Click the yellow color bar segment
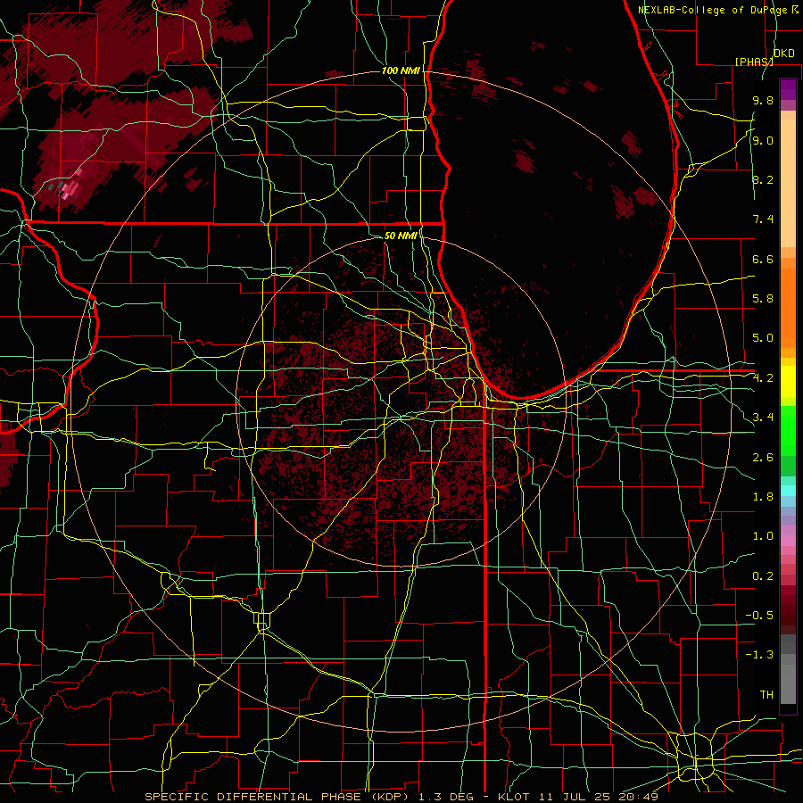The height and width of the screenshot is (803, 803). [x=788, y=382]
